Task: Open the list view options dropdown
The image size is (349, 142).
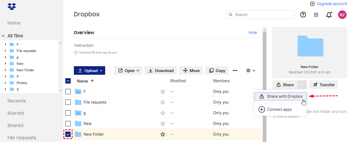Action: click(251, 71)
